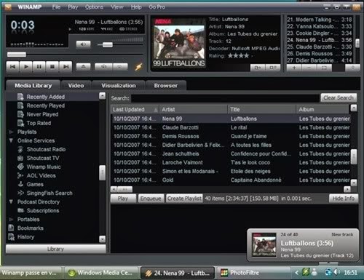Screen dimensions: 364x280
Task: Open Shoutcast Radio in Online Services
Action: pos(46,149)
